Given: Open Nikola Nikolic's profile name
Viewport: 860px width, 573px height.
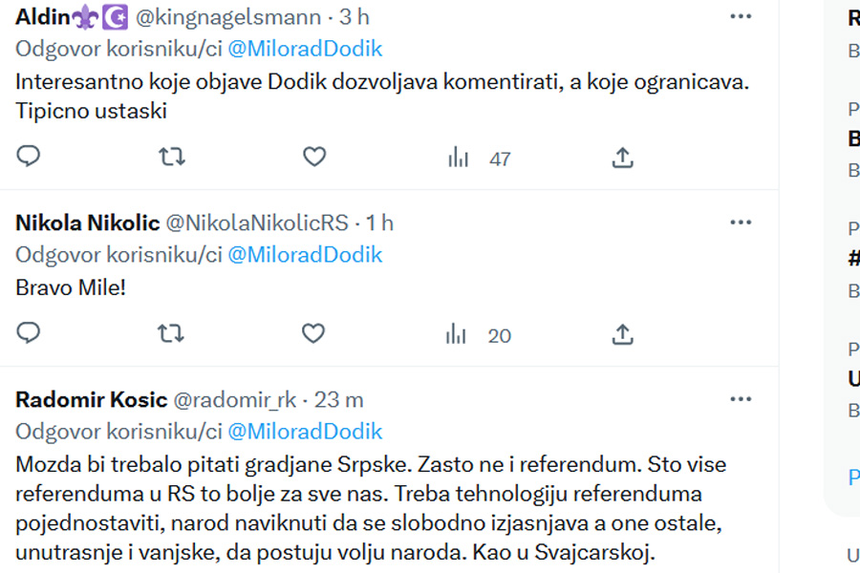Looking at the screenshot, I should (x=88, y=223).
